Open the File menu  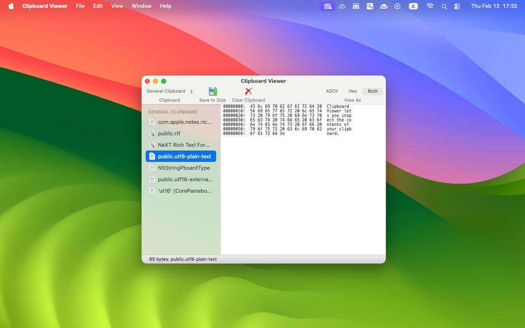pos(80,6)
